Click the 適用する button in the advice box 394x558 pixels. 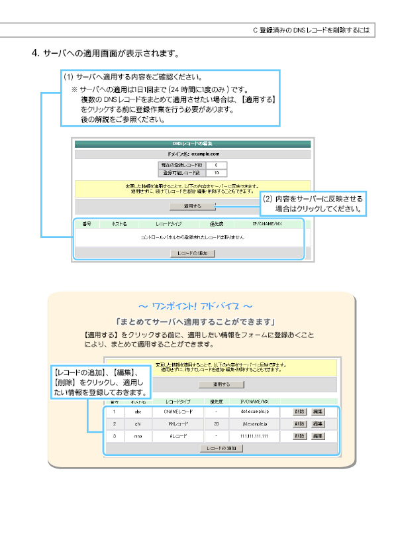click(x=221, y=384)
